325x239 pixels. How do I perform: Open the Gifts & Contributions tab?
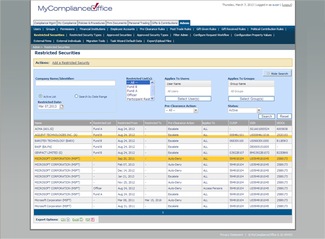165,23
